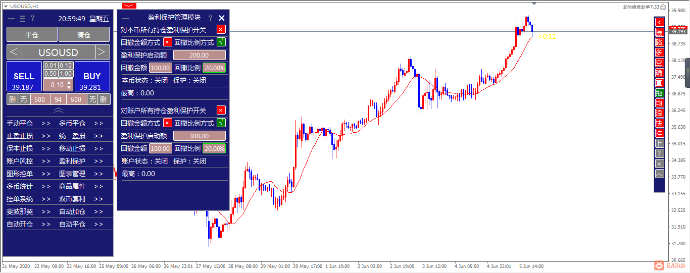690x273 pixels.
Task: Collapse trading panel menu with double-chevron up
Action: [58, 110]
